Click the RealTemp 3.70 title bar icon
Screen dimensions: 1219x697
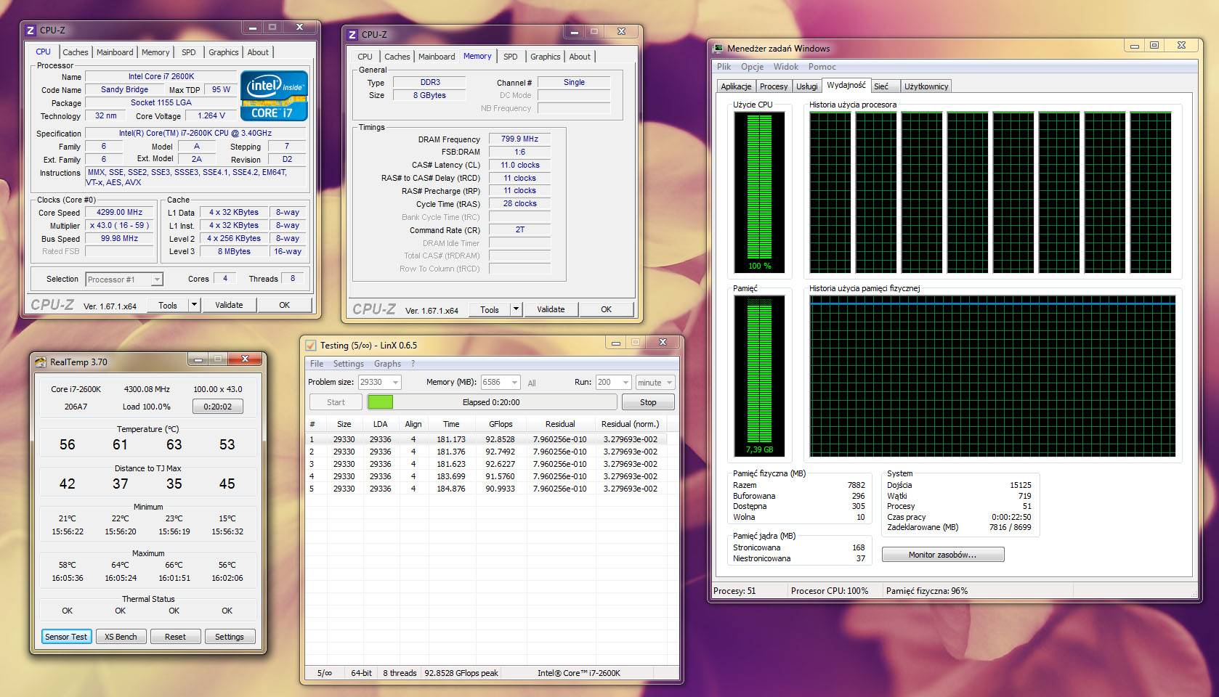coord(41,362)
